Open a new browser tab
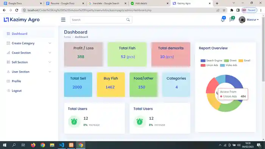Viewport: 265px width, 149px height. click(217, 3)
